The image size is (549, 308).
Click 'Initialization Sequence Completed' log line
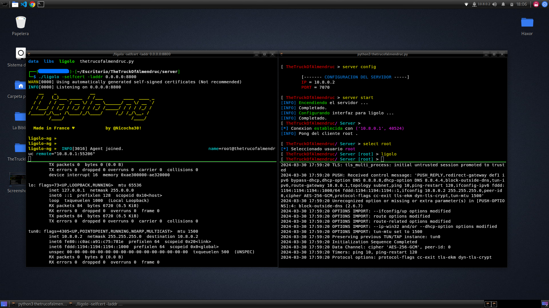(x=349, y=242)
